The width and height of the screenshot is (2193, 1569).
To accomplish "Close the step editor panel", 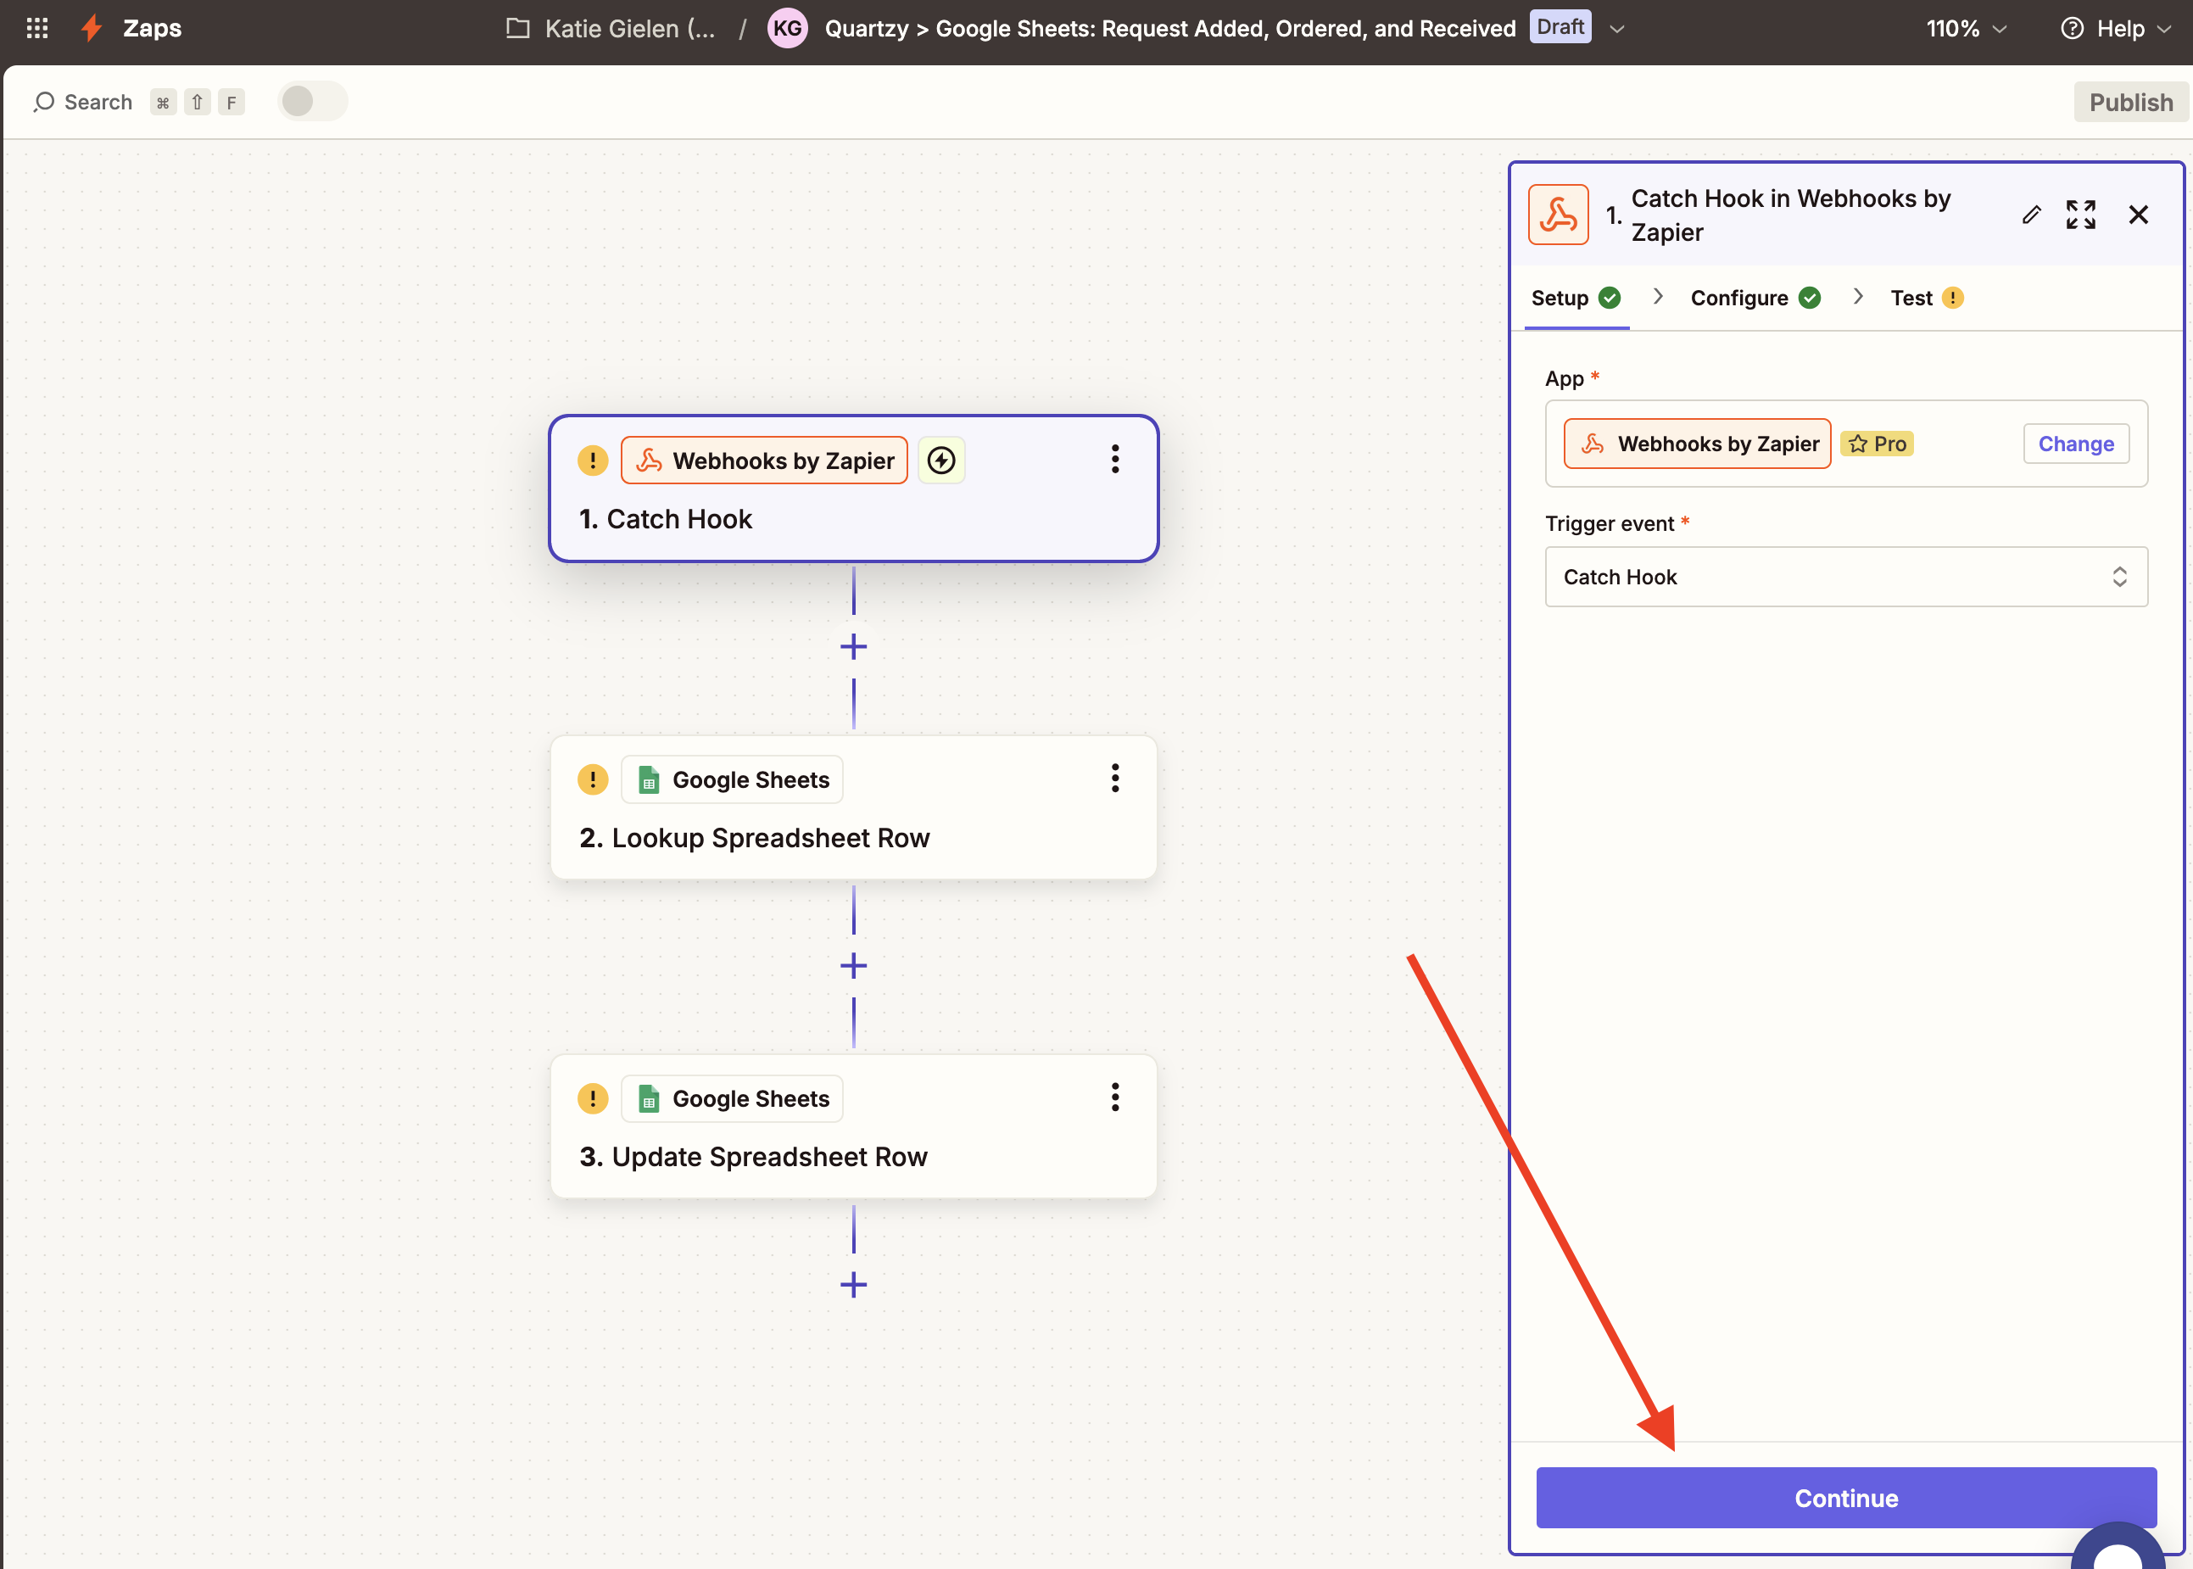I will (2139, 215).
